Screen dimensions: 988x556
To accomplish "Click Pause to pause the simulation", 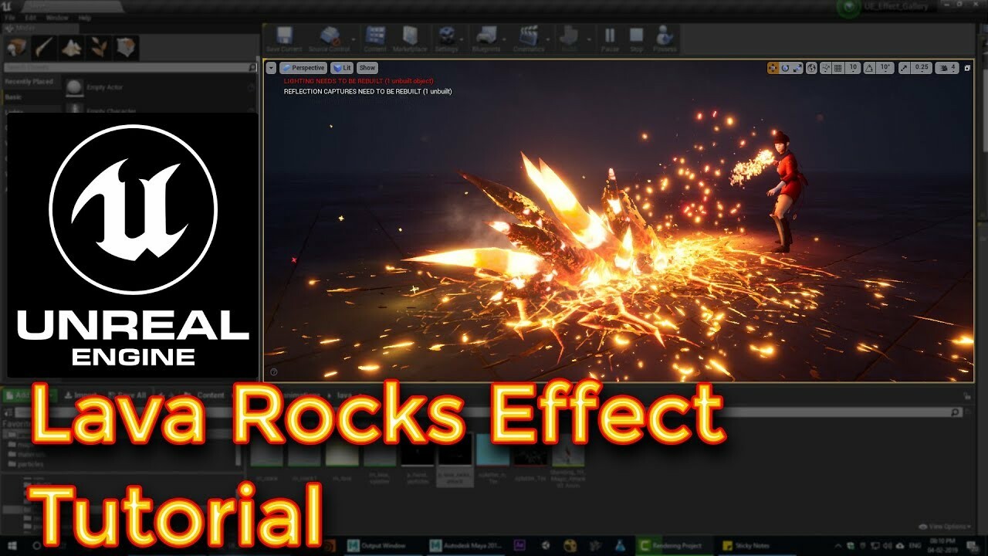I will coord(609,36).
